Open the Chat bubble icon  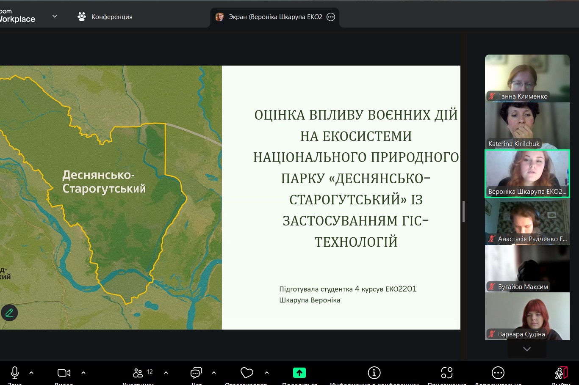[196, 373]
